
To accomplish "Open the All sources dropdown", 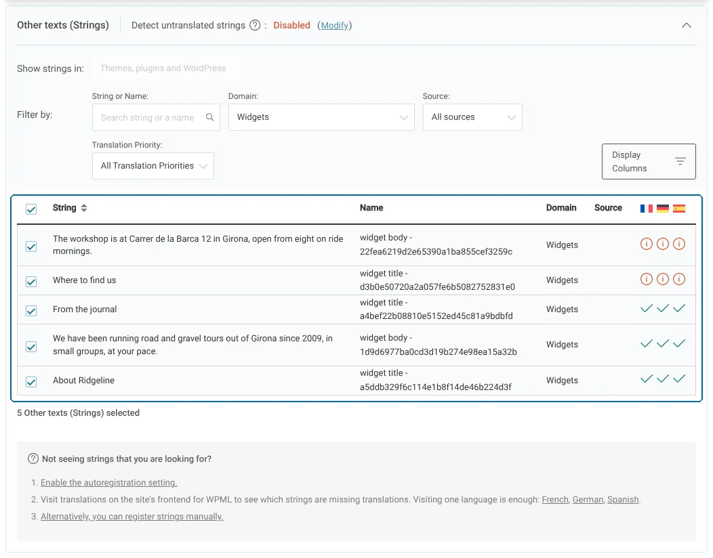I will click(472, 117).
